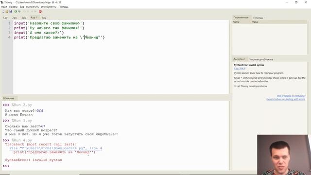Click the Open file folder icon

click(7, 12)
